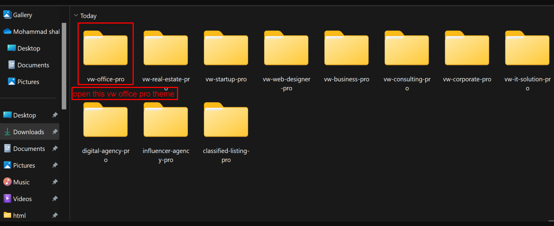Open the classified-listing-pro folder
Image resolution: width=554 pixels, height=226 pixels.
[x=226, y=121]
